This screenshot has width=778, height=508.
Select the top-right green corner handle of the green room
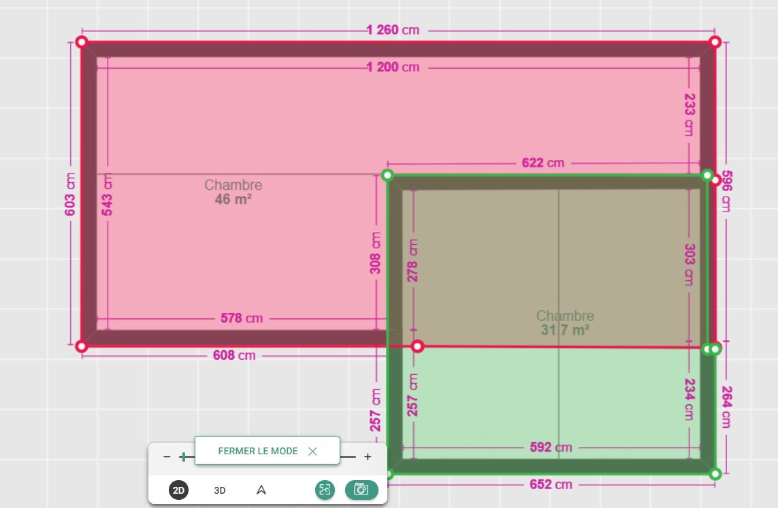pos(707,175)
